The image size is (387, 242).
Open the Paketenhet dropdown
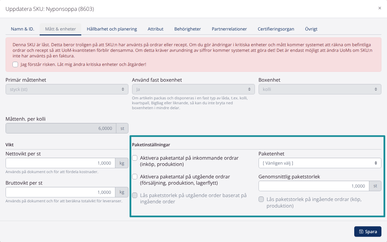pyautogui.click(x=320, y=163)
